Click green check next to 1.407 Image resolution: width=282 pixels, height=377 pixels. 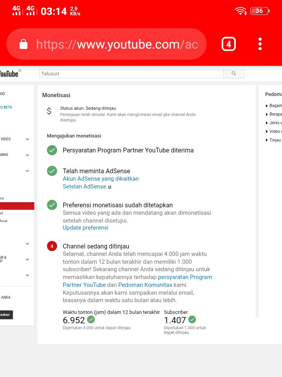(x=192, y=319)
